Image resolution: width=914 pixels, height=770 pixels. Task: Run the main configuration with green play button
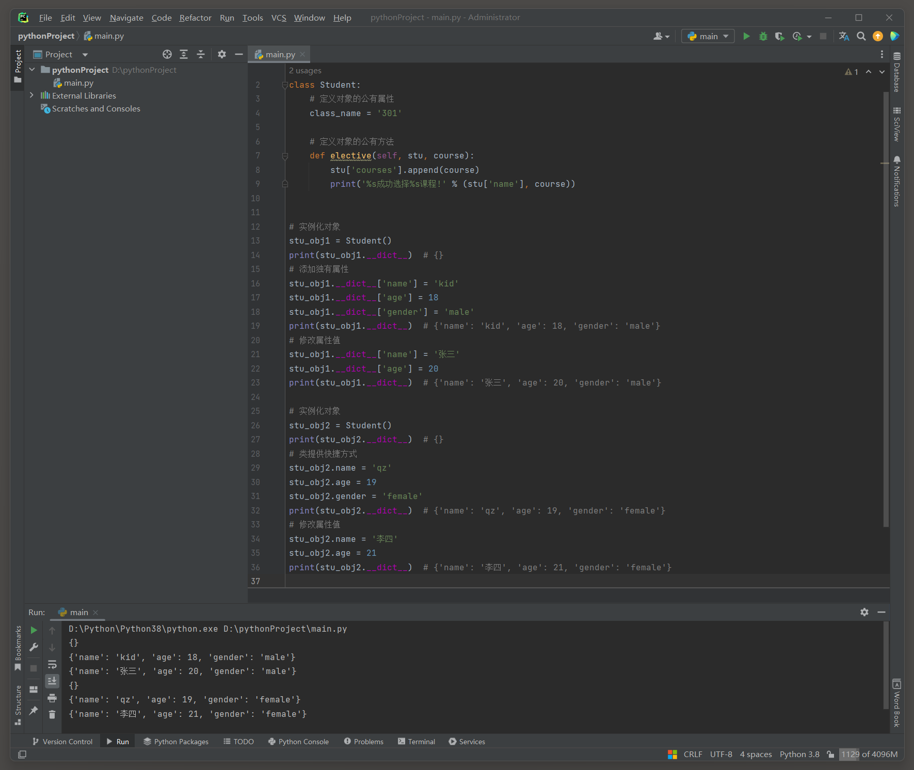click(746, 36)
